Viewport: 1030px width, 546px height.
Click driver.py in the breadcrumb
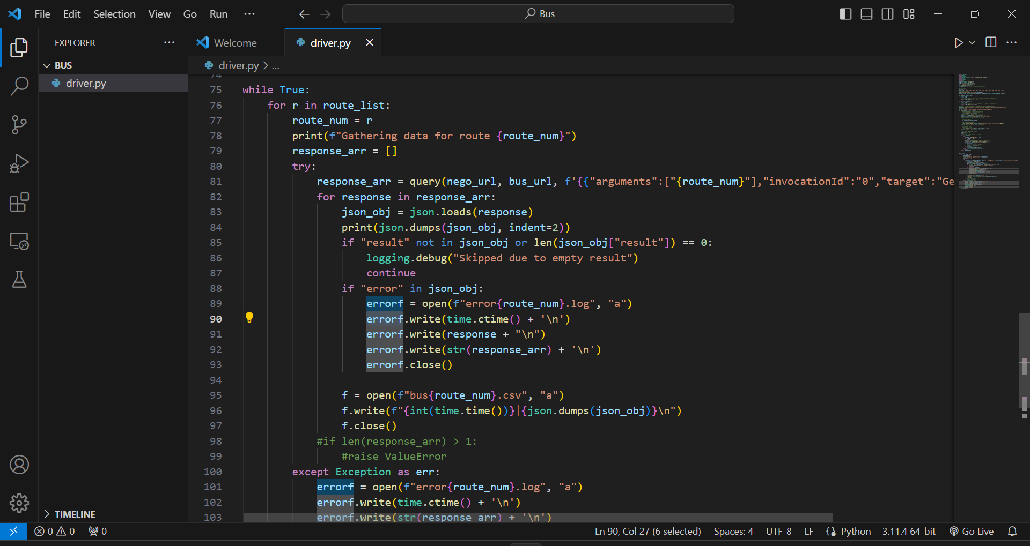click(x=239, y=66)
